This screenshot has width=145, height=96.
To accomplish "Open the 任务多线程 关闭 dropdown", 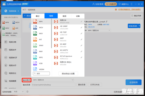I will (x=19, y=92).
